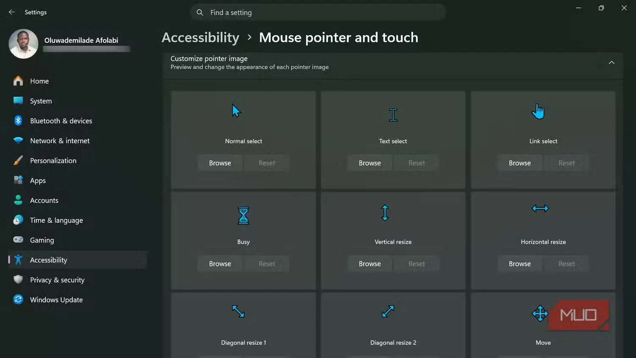Open Apps settings page

point(78,181)
